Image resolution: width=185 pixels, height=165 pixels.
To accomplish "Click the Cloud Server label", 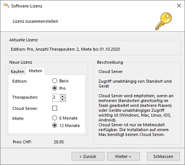I will pyautogui.click(x=25, y=108).
